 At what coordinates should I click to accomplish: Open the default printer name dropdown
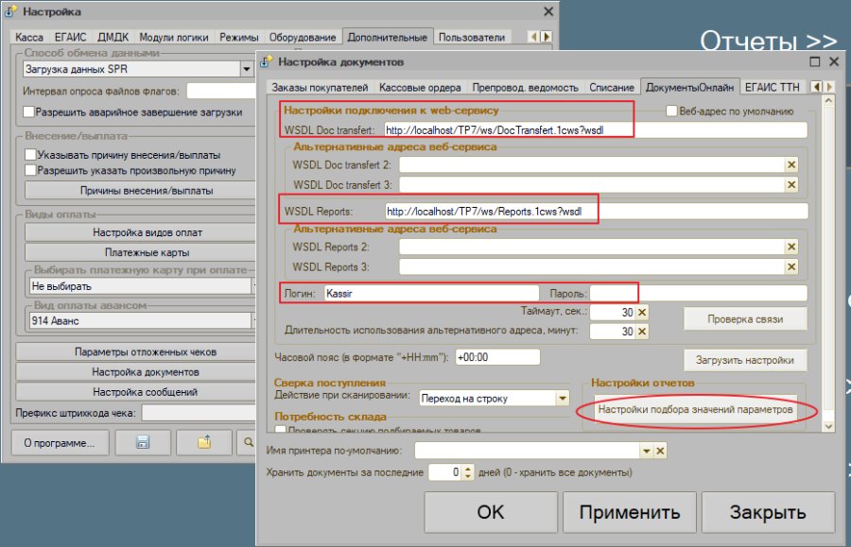click(646, 451)
